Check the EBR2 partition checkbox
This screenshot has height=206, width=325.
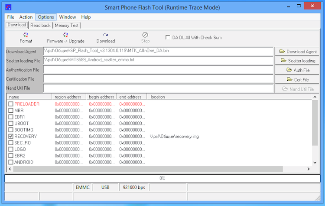[11, 156]
